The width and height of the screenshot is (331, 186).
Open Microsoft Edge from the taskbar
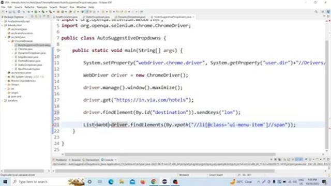(111, 181)
